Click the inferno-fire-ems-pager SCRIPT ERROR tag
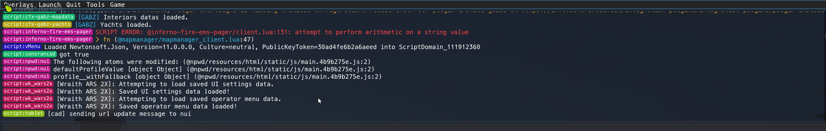Viewport: 826px width, 131px height. 48,32
